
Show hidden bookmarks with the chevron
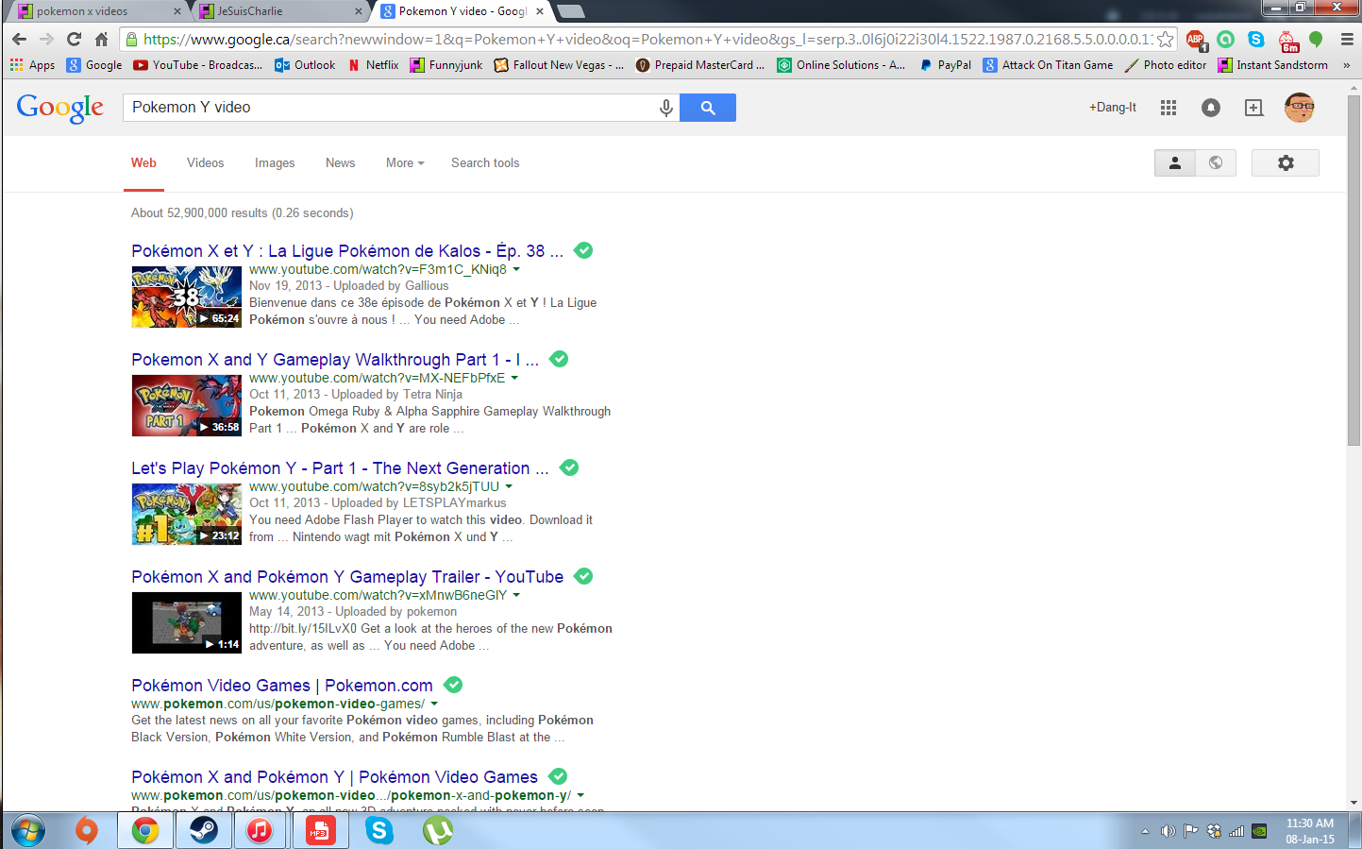1346,65
